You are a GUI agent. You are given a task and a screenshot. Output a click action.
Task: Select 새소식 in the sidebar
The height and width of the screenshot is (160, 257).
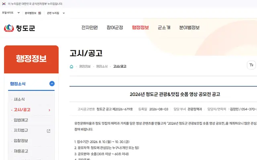tap(19, 99)
